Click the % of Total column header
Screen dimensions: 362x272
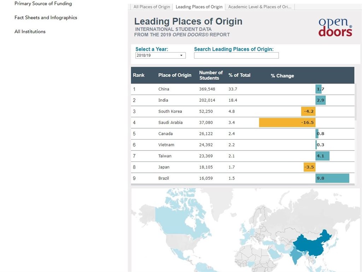(239, 75)
